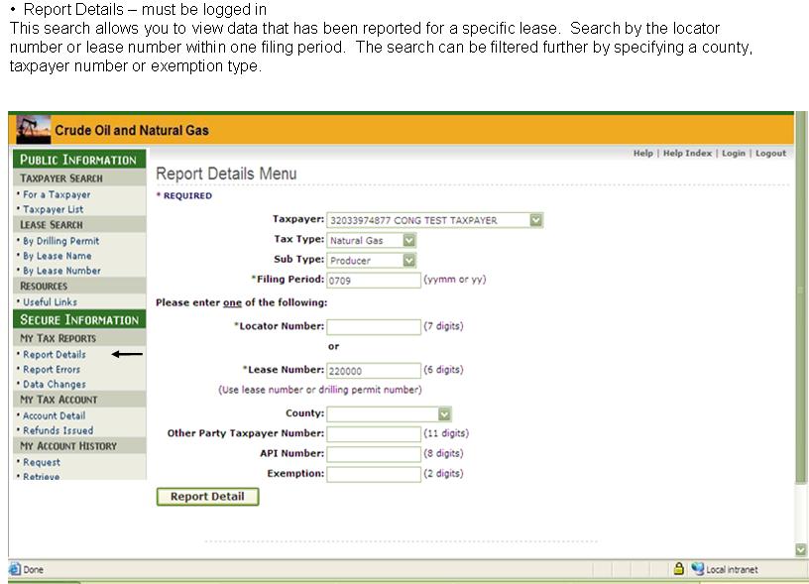Click the Filing Period text field
Viewport: 809px width, 584px height.
(374, 280)
